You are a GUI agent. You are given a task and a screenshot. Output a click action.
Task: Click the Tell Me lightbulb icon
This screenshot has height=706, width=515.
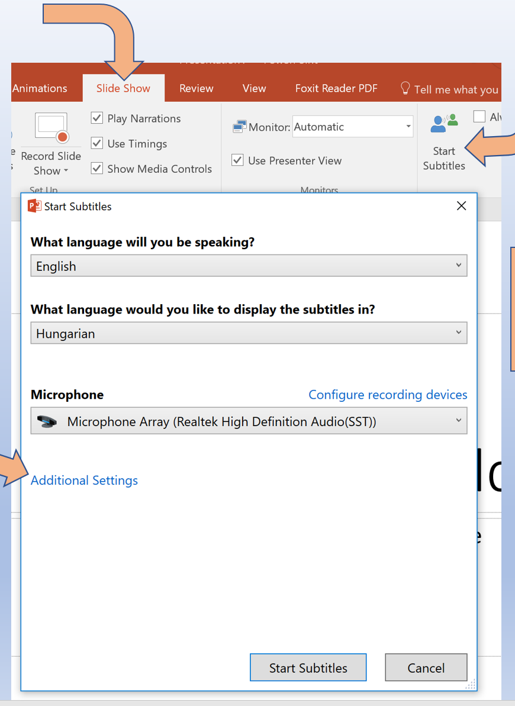pyautogui.click(x=405, y=88)
